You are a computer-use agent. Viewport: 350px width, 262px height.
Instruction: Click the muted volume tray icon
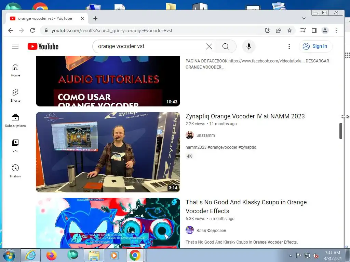[315, 256]
